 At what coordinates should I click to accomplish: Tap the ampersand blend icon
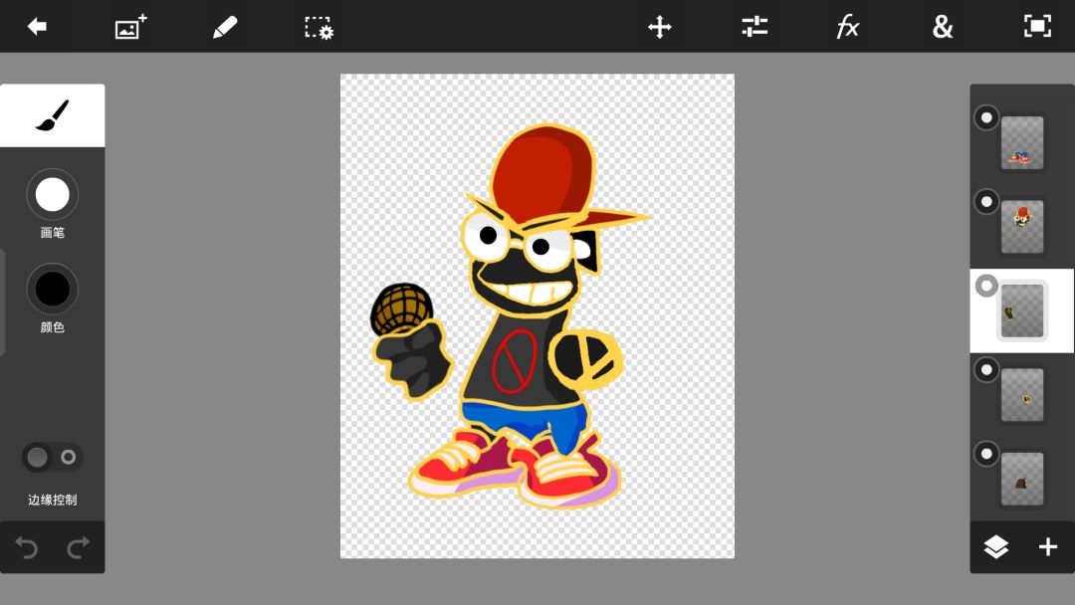[943, 28]
